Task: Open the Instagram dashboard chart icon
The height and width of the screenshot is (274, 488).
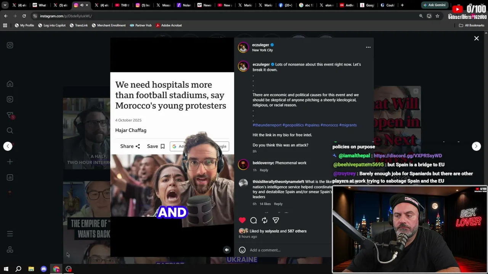Action: tap(10, 177)
